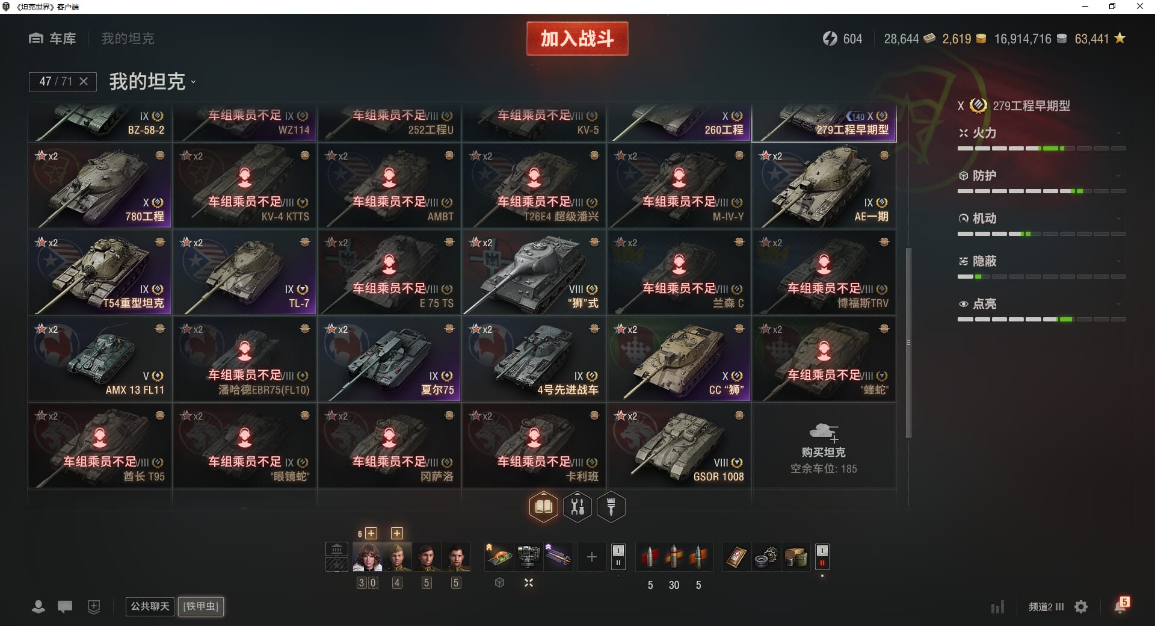Open the paintbrush customization hexagon icon

tap(611, 507)
